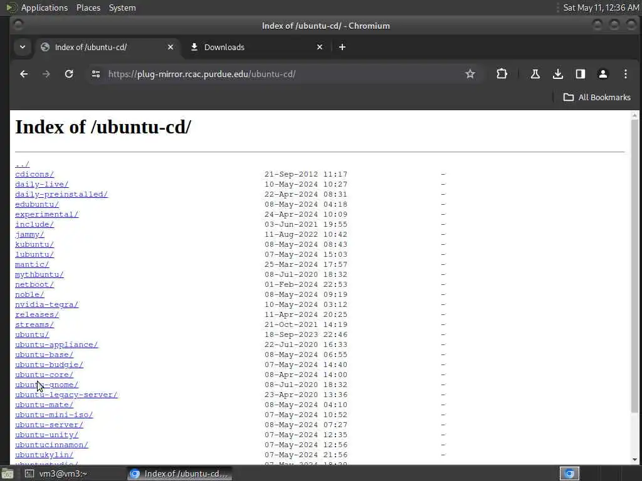Open the All Bookmarks folder
642x481 pixels.
(x=597, y=97)
